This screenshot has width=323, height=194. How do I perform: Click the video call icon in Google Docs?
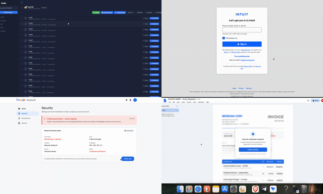[308, 101]
